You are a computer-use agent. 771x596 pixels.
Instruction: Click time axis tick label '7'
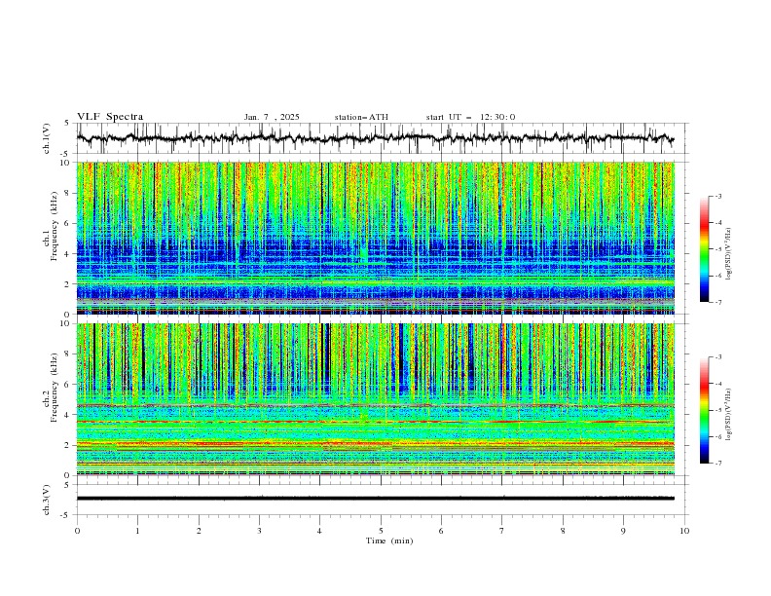coord(502,531)
